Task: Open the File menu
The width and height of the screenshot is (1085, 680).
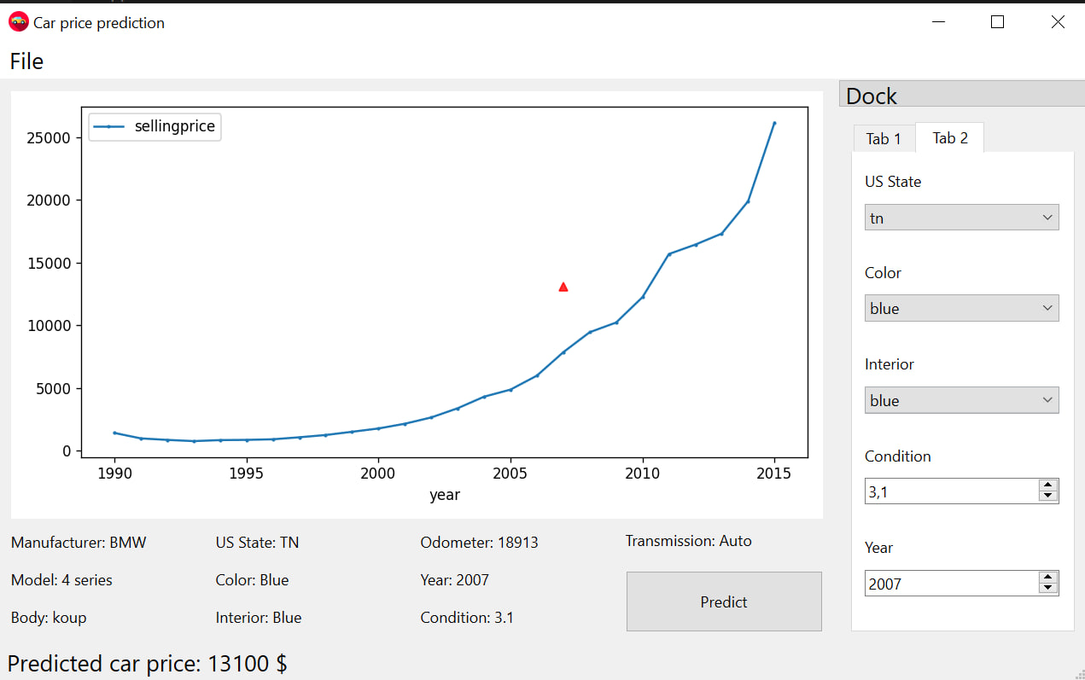Action: 26,61
